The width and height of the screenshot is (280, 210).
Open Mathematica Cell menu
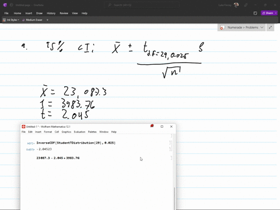[57, 132]
